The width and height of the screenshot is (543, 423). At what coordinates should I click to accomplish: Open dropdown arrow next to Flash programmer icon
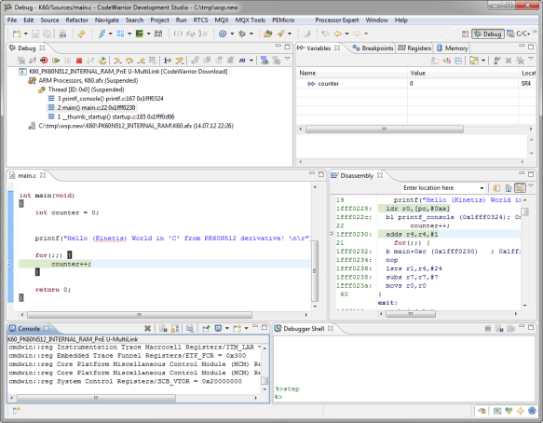click(110, 34)
